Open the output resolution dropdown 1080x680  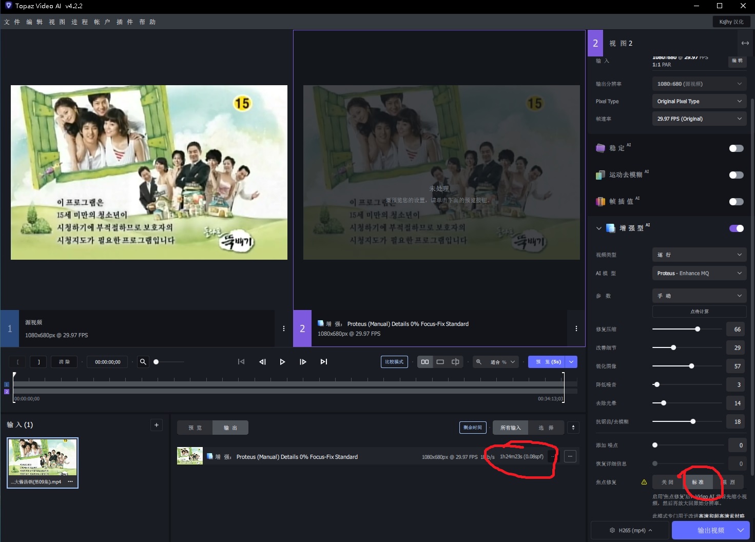pyautogui.click(x=699, y=84)
